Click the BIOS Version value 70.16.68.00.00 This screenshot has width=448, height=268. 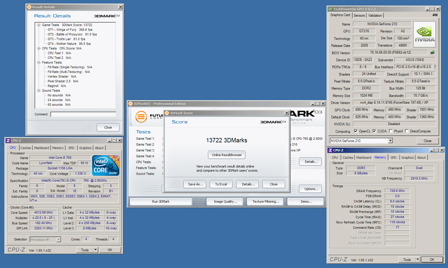point(390,52)
